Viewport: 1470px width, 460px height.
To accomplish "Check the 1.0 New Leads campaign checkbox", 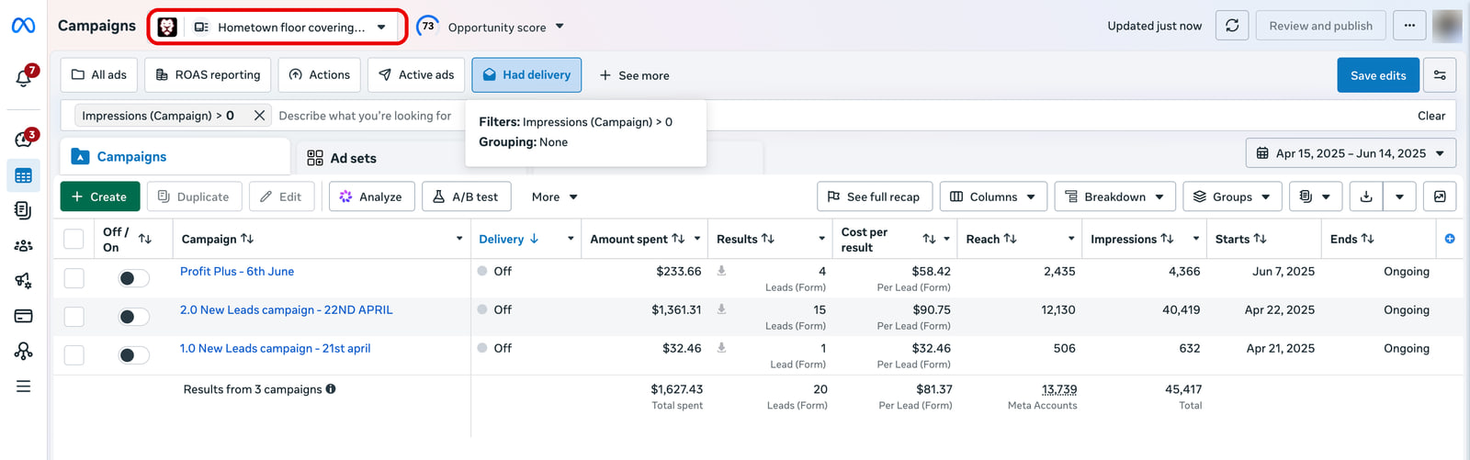I will [73, 355].
